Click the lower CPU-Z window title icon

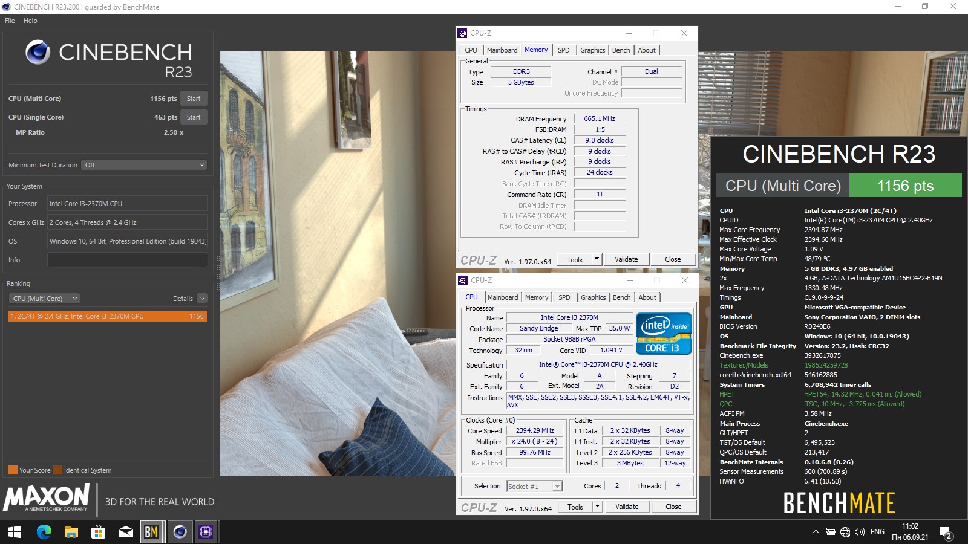coord(463,280)
